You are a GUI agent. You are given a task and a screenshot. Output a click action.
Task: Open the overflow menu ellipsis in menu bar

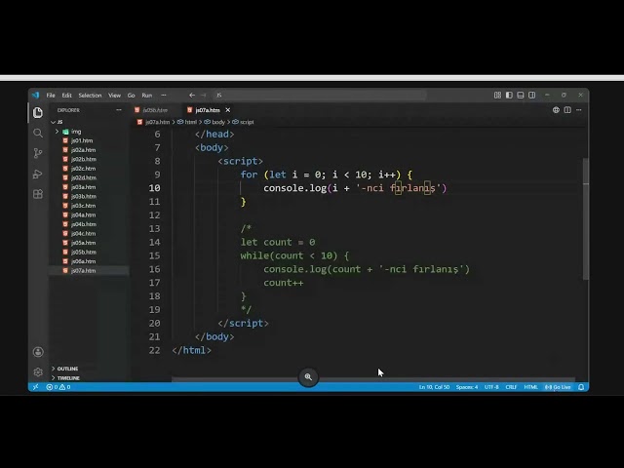coord(164,96)
